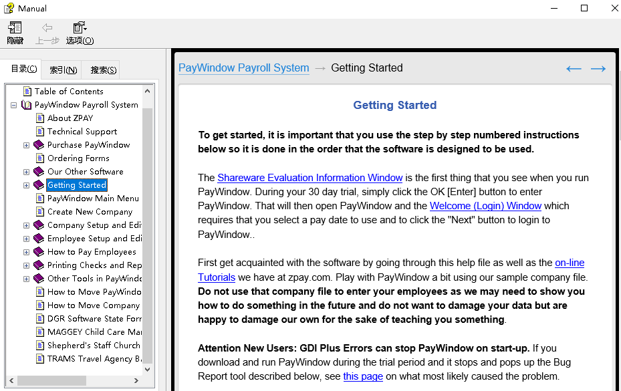
Task: Click the PayWindow Main Menu page icon
Action: pyautogui.click(x=40, y=199)
